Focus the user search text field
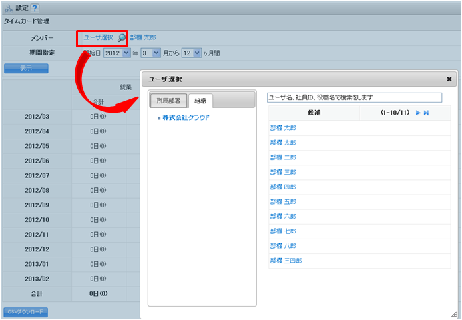Screen dimensions: 462x320 click(x=354, y=97)
